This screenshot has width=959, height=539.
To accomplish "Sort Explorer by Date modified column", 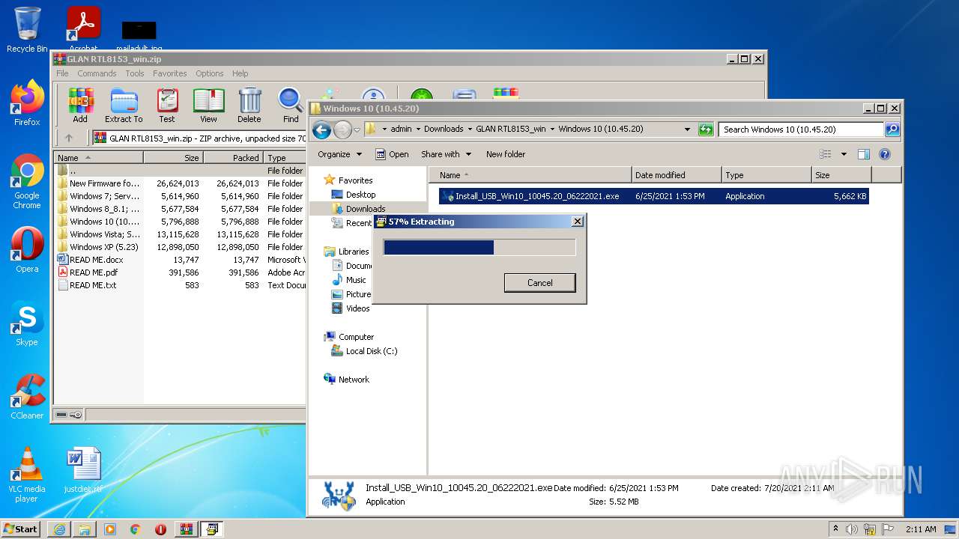I will tap(677, 175).
